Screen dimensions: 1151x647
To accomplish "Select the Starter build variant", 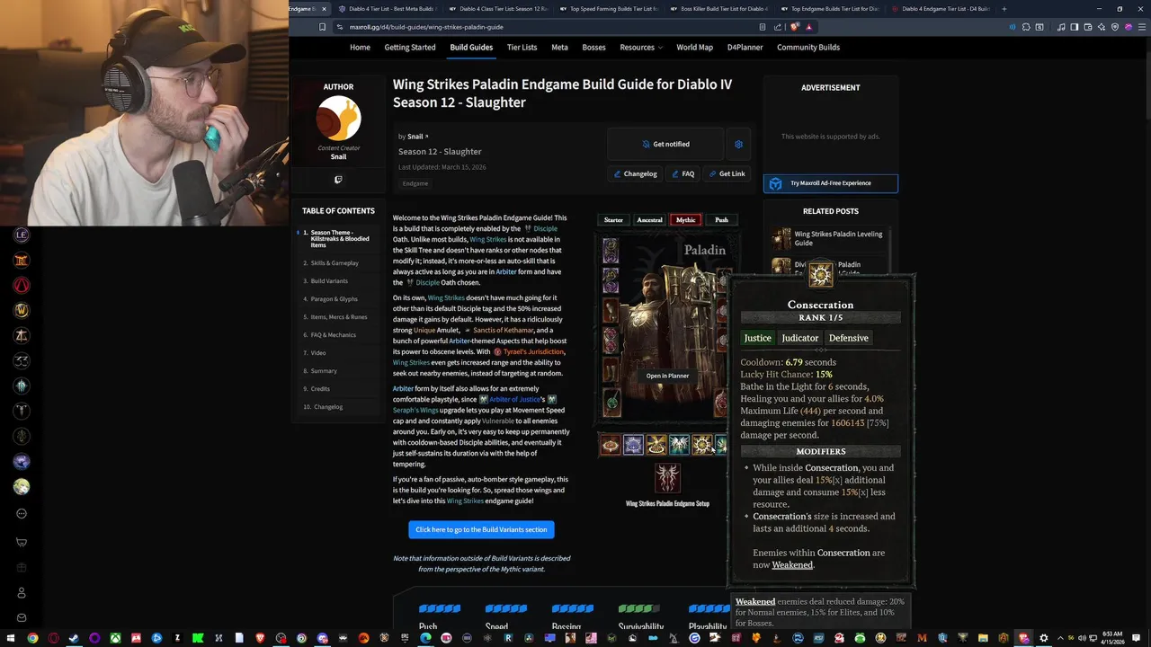I will coord(613,220).
